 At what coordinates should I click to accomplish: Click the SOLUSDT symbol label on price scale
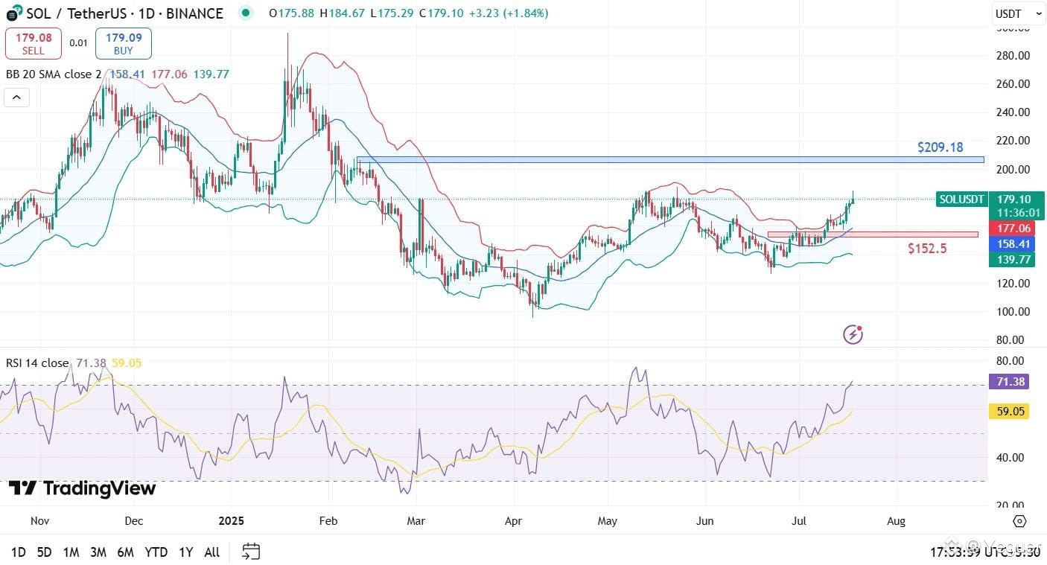[x=961, y=199]
